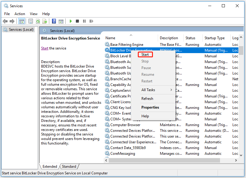The width and height of the screenshot is (246, 178).
Task: Open the Action menu
Action: [20, 14]
